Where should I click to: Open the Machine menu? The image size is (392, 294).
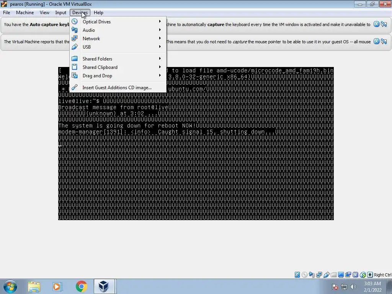coord(25,13)
